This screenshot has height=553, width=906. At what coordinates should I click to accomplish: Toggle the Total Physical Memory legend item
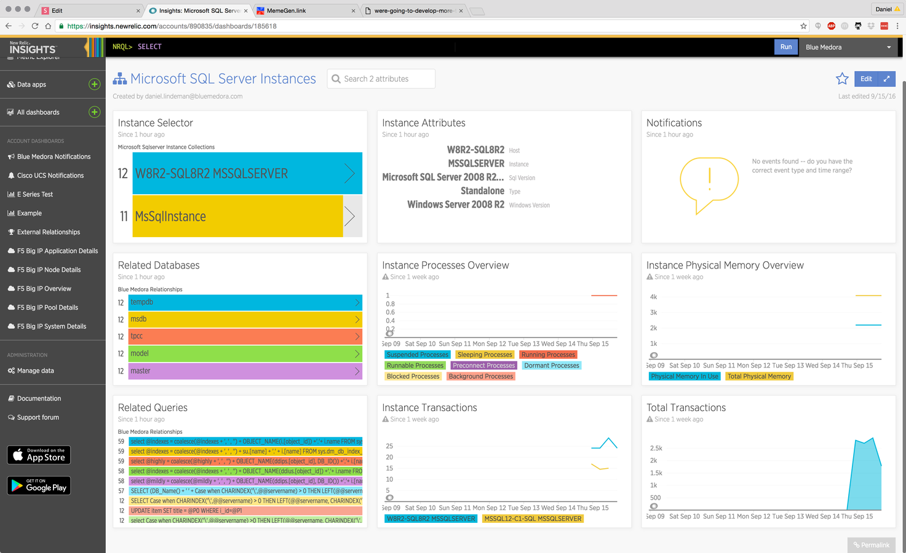760,376
